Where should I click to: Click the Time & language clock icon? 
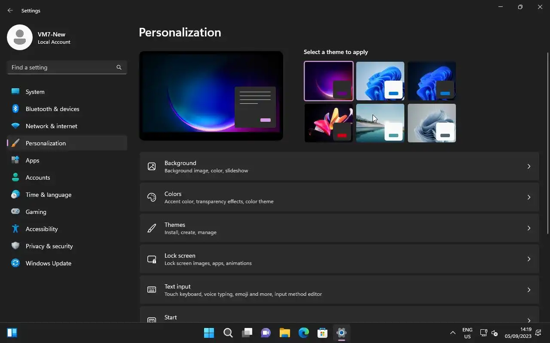tap(15, 195)
